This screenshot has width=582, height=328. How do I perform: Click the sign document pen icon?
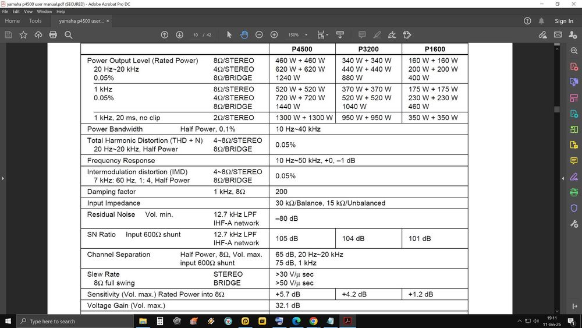392,35
